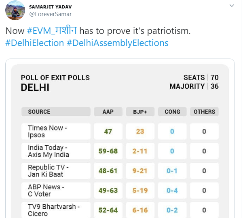245x218 pixels.
Task: Open the #DelhiElection hashtag
Action: 34,43
